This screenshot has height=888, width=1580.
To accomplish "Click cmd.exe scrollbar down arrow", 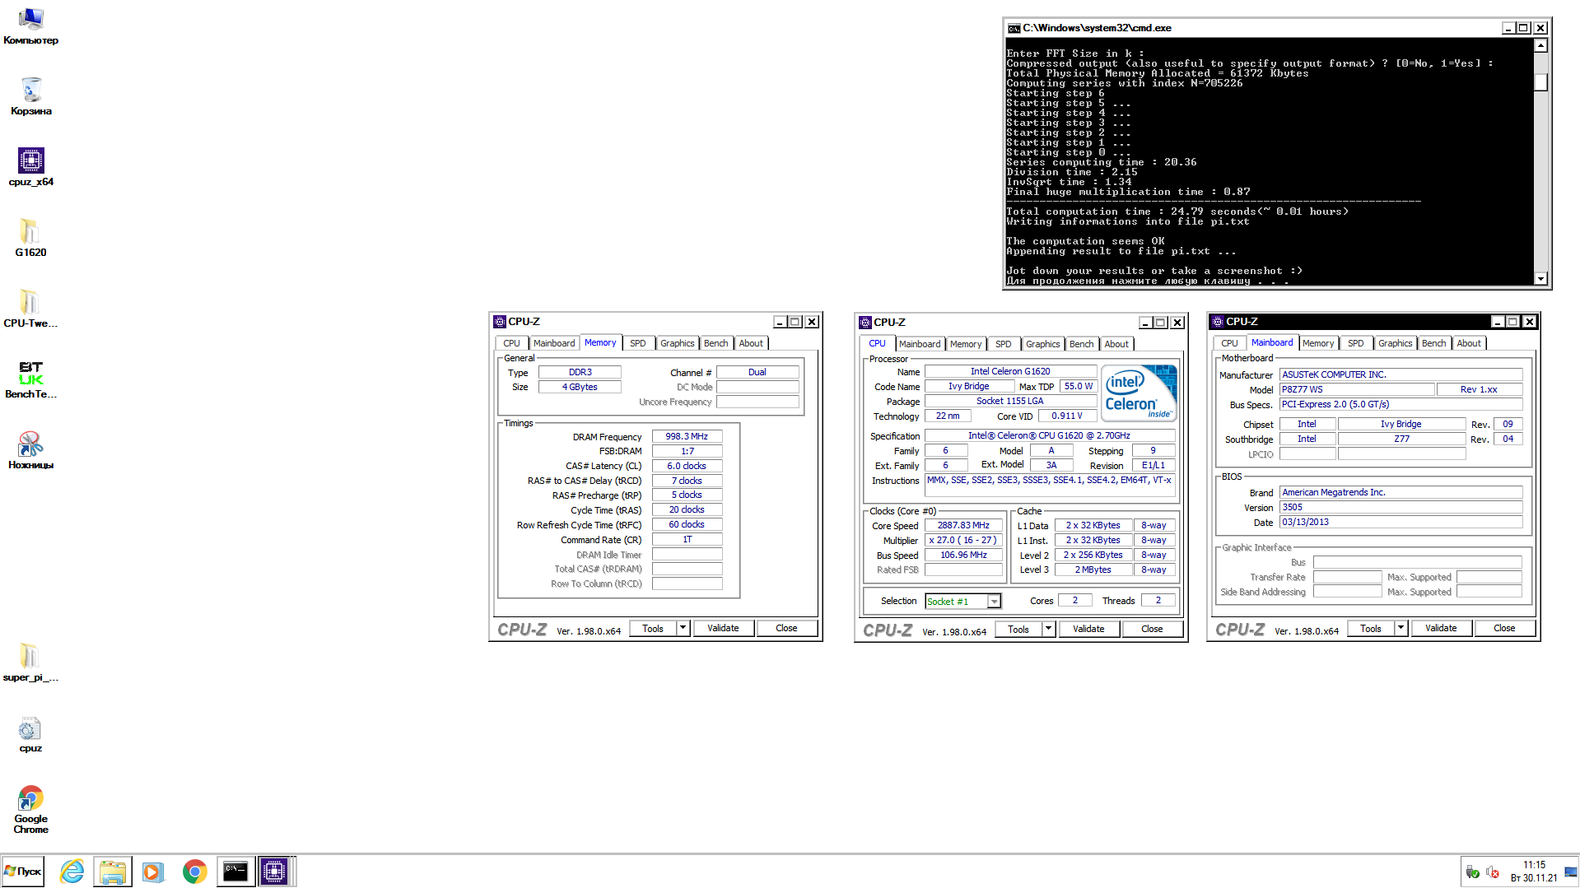I will [1540, 278].
